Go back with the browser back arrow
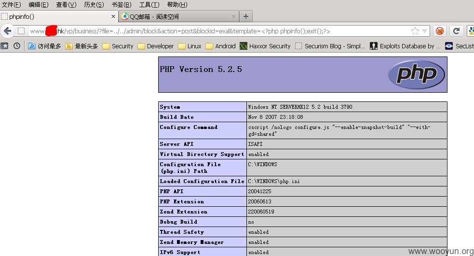The image size is (474, 256). click(x=7, y=31)
